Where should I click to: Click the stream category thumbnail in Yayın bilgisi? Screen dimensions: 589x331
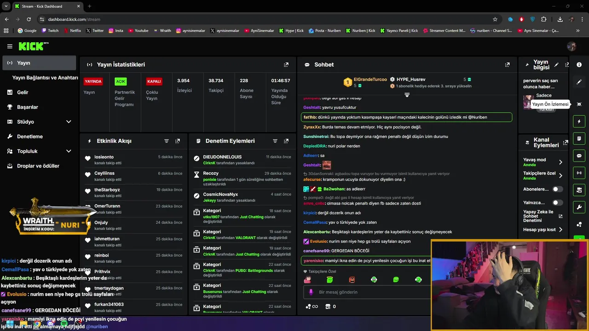(x=528, y=102)
